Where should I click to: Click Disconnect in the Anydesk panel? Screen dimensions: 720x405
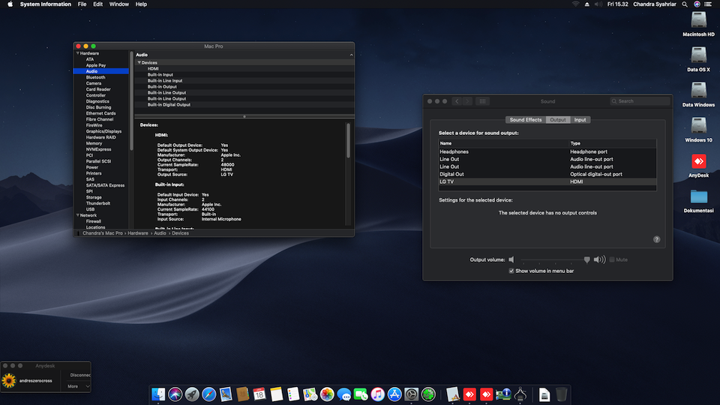click(x=80, y=375)
